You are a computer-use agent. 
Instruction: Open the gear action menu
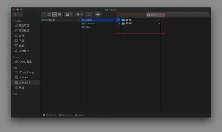[x=79, y=15]
